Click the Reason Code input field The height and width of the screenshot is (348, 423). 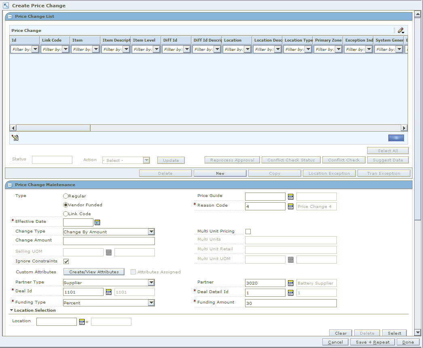265,206
